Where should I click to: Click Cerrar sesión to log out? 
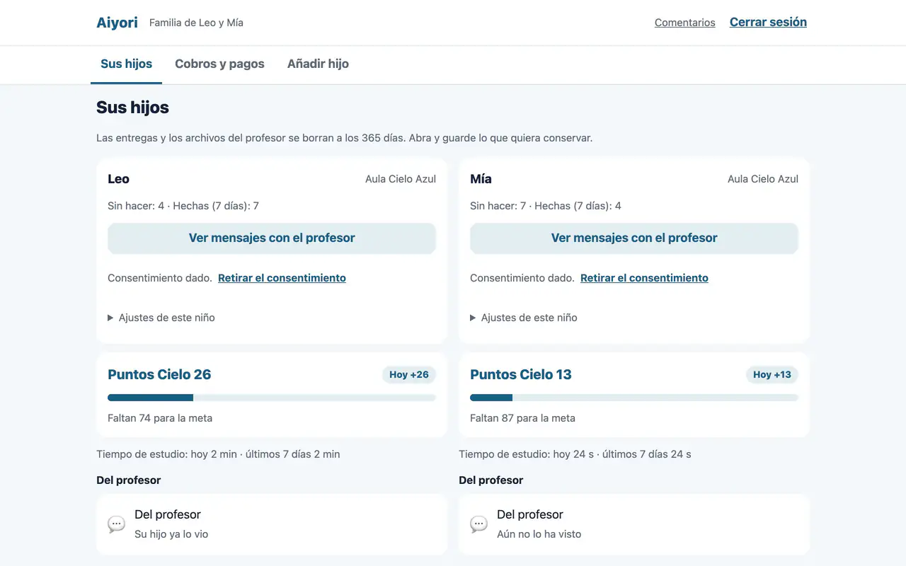coord(768,22)
